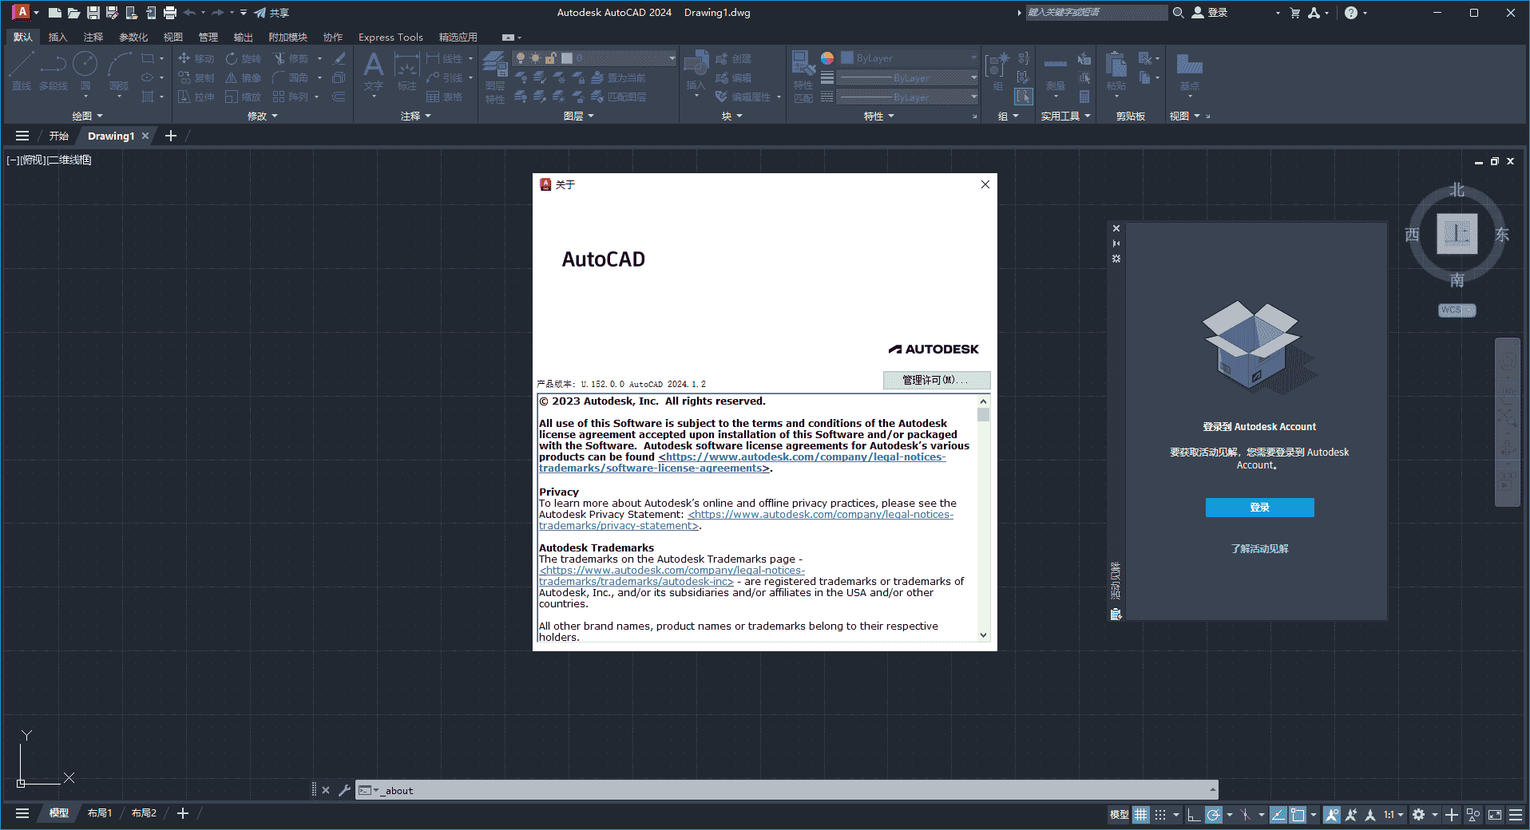Click the 登录 sign-in button
This screenshot has width=1530, height=830.
pyautogui.click(x=1258, y=508)
